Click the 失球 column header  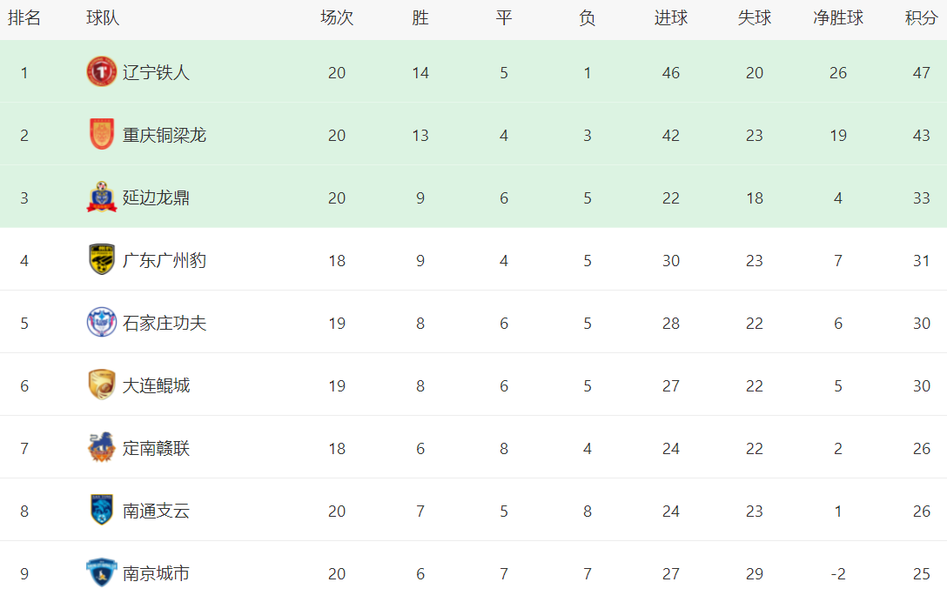[x=754, y=18]
